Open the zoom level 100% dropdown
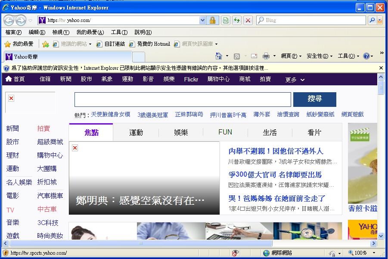Image resolution: width=388 pixels, height=259 pixels. (374, 253)
